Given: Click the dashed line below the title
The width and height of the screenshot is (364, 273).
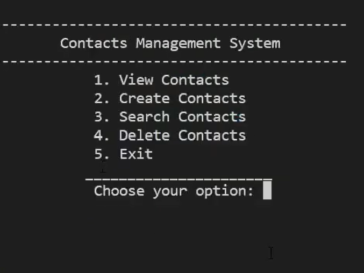Looking at the screenshot, I should tap(174, 61).
